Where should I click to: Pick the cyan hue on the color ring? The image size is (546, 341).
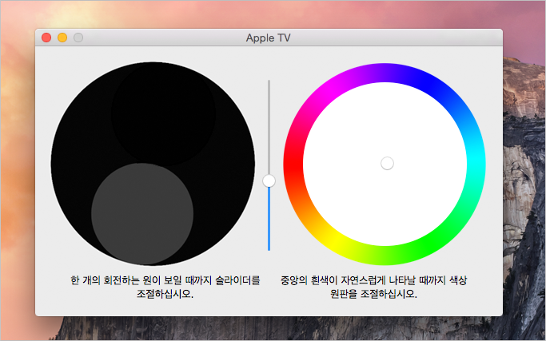pyautogui.click(x=476, y=160)
